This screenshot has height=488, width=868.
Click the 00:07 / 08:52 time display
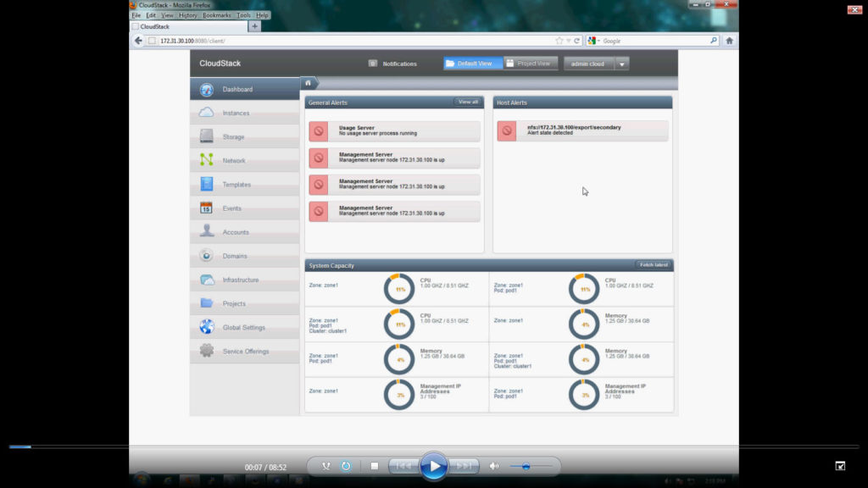pos(265,467)
